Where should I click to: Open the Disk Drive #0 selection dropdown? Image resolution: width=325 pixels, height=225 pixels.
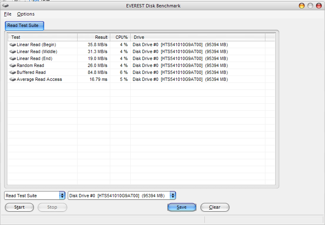[122, 196]
